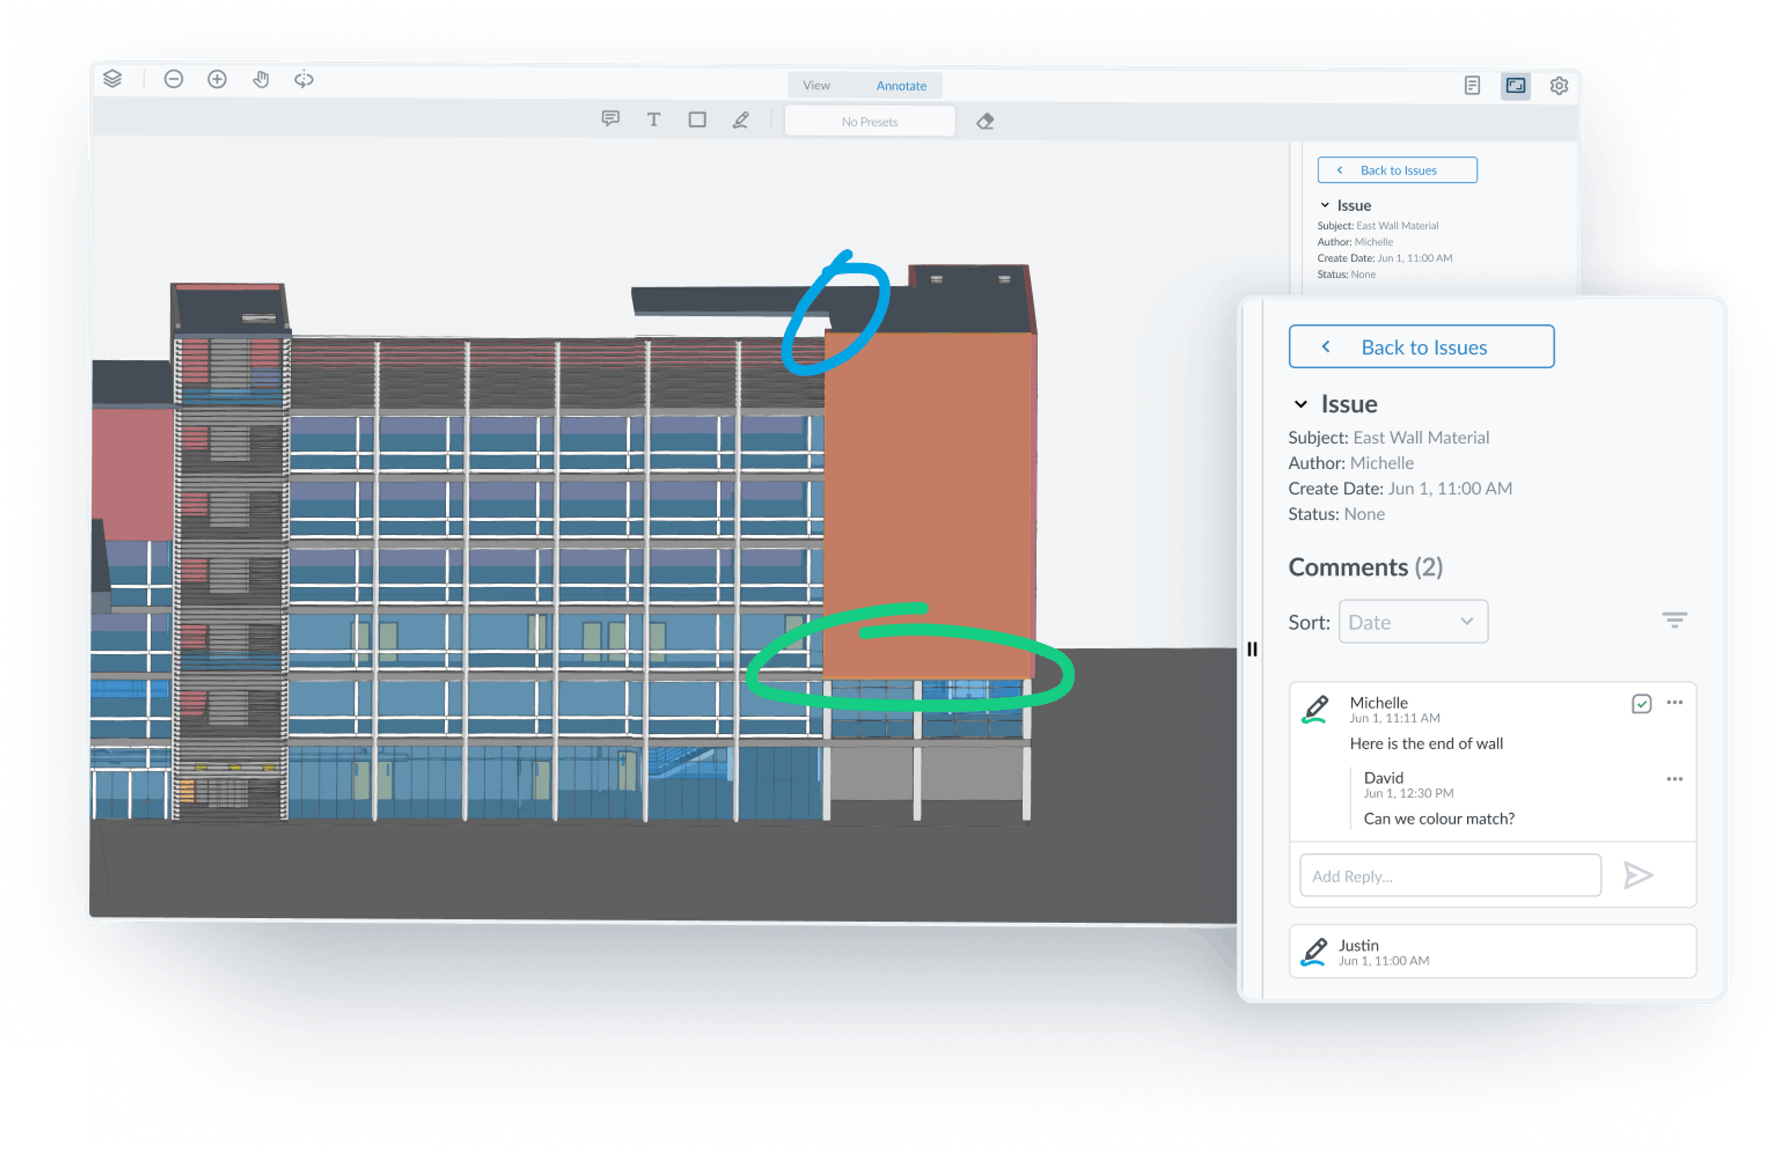Toggle the side panel view icon
The height and width of the screenshot is (1154, 1783).
(1516, 86)
